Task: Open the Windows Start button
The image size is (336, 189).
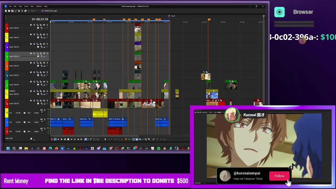Action: point(8,149)
